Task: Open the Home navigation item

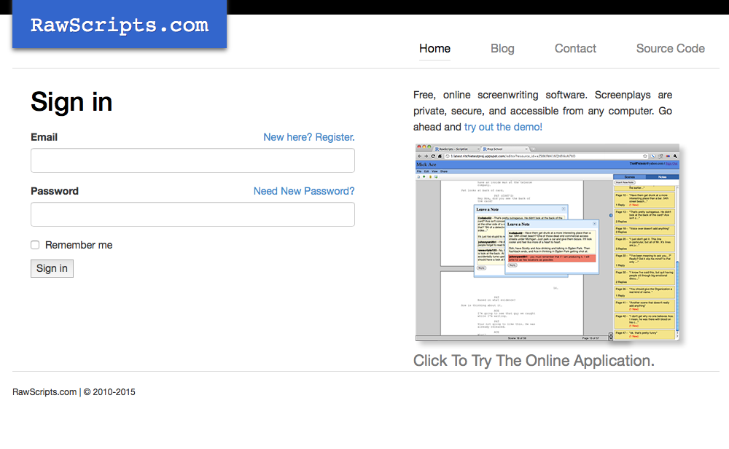Action: [x=434, y=48]
